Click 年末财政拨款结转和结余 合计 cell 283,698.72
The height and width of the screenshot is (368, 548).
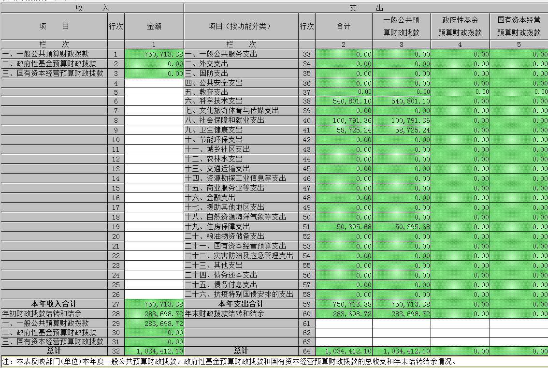point(344,313)
